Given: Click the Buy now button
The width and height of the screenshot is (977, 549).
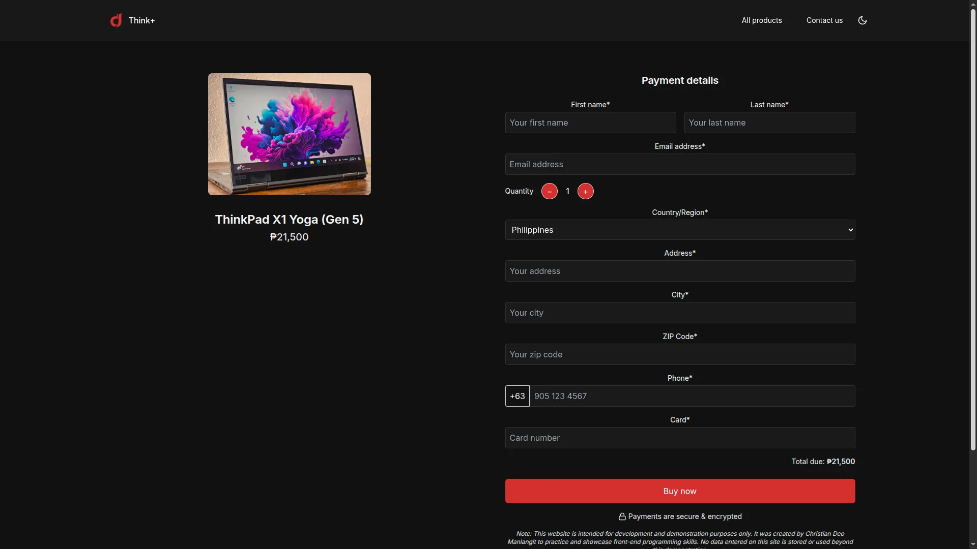Looking at the screenshot, I should [x=680, y=491].
